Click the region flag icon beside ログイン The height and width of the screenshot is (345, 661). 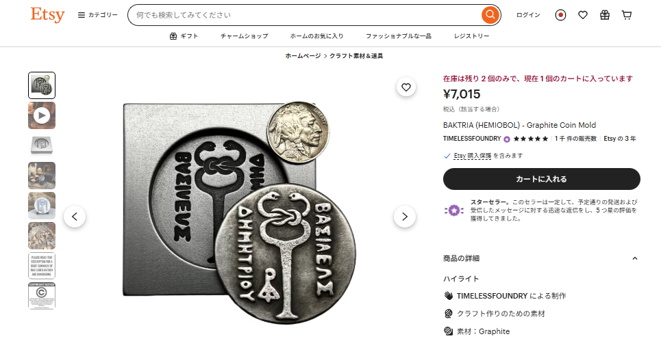(x=560, y=15)
